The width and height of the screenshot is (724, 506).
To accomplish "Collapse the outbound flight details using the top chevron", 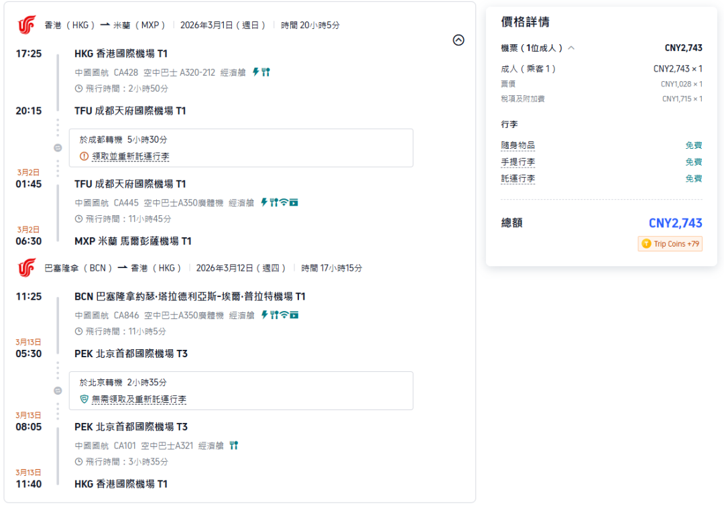I will coord(459,40).
